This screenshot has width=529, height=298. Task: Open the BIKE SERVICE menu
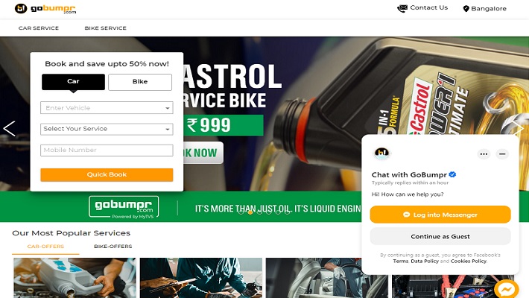point(105,28)
